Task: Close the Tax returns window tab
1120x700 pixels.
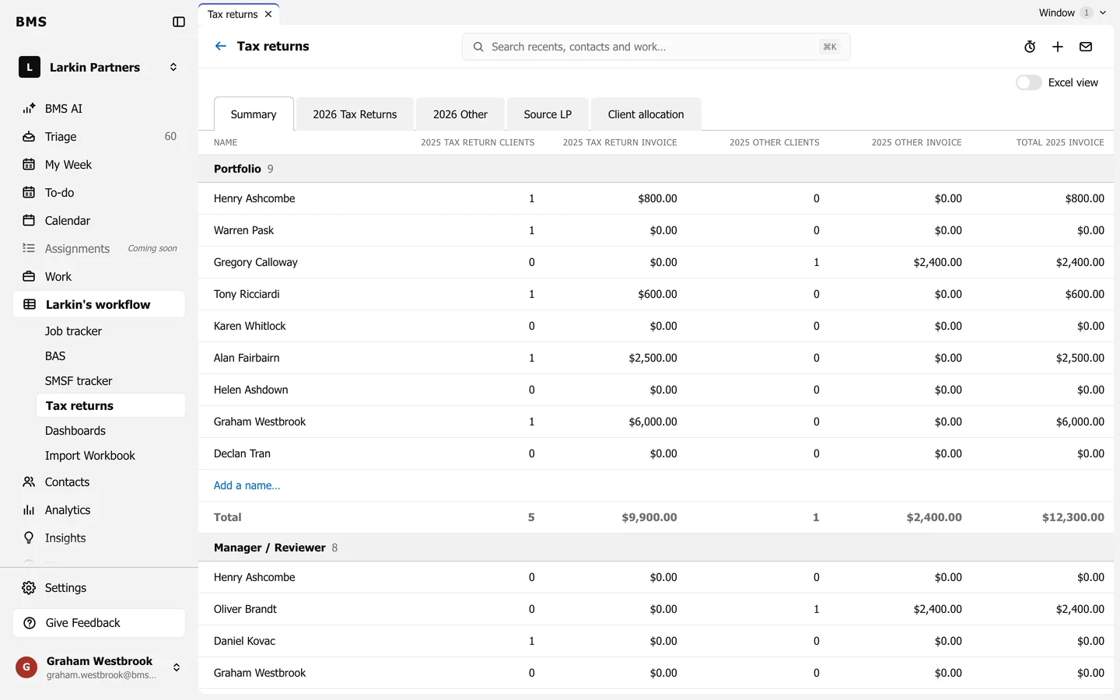Action: click(268, 14)
